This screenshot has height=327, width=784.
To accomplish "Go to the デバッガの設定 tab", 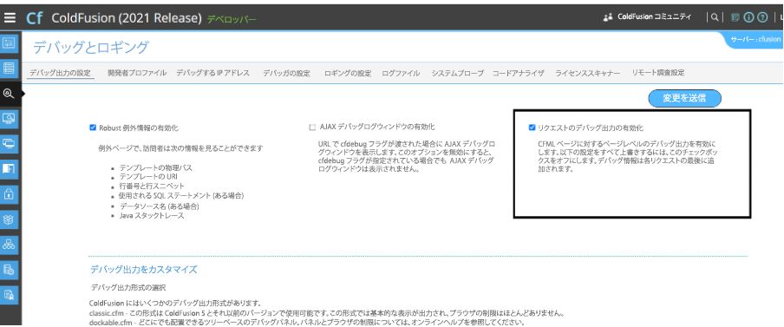I will click(286, 73).
